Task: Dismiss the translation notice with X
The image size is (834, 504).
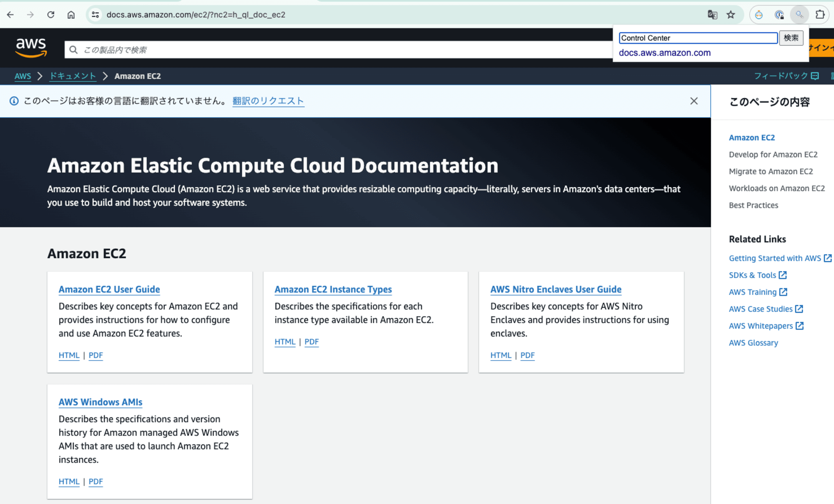Action: tap(694, 101)
